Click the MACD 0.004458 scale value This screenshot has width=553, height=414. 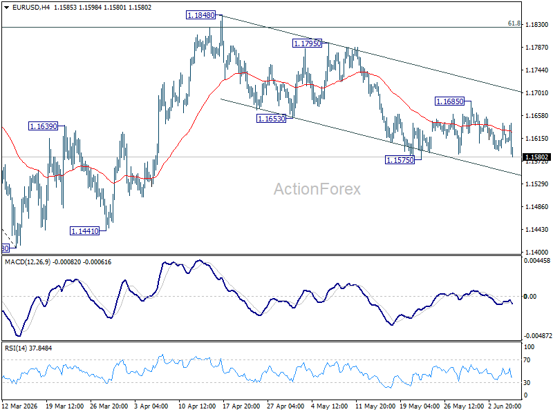coord(537,261)
